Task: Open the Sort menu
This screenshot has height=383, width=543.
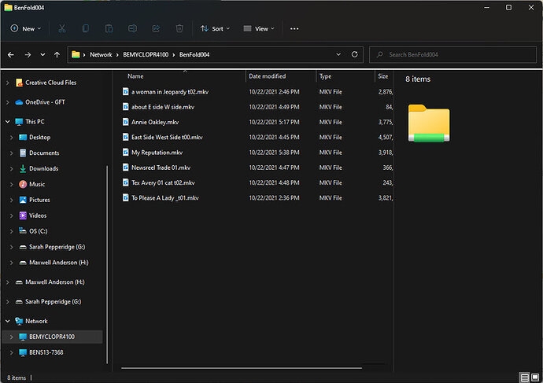Action: [215, 28]
